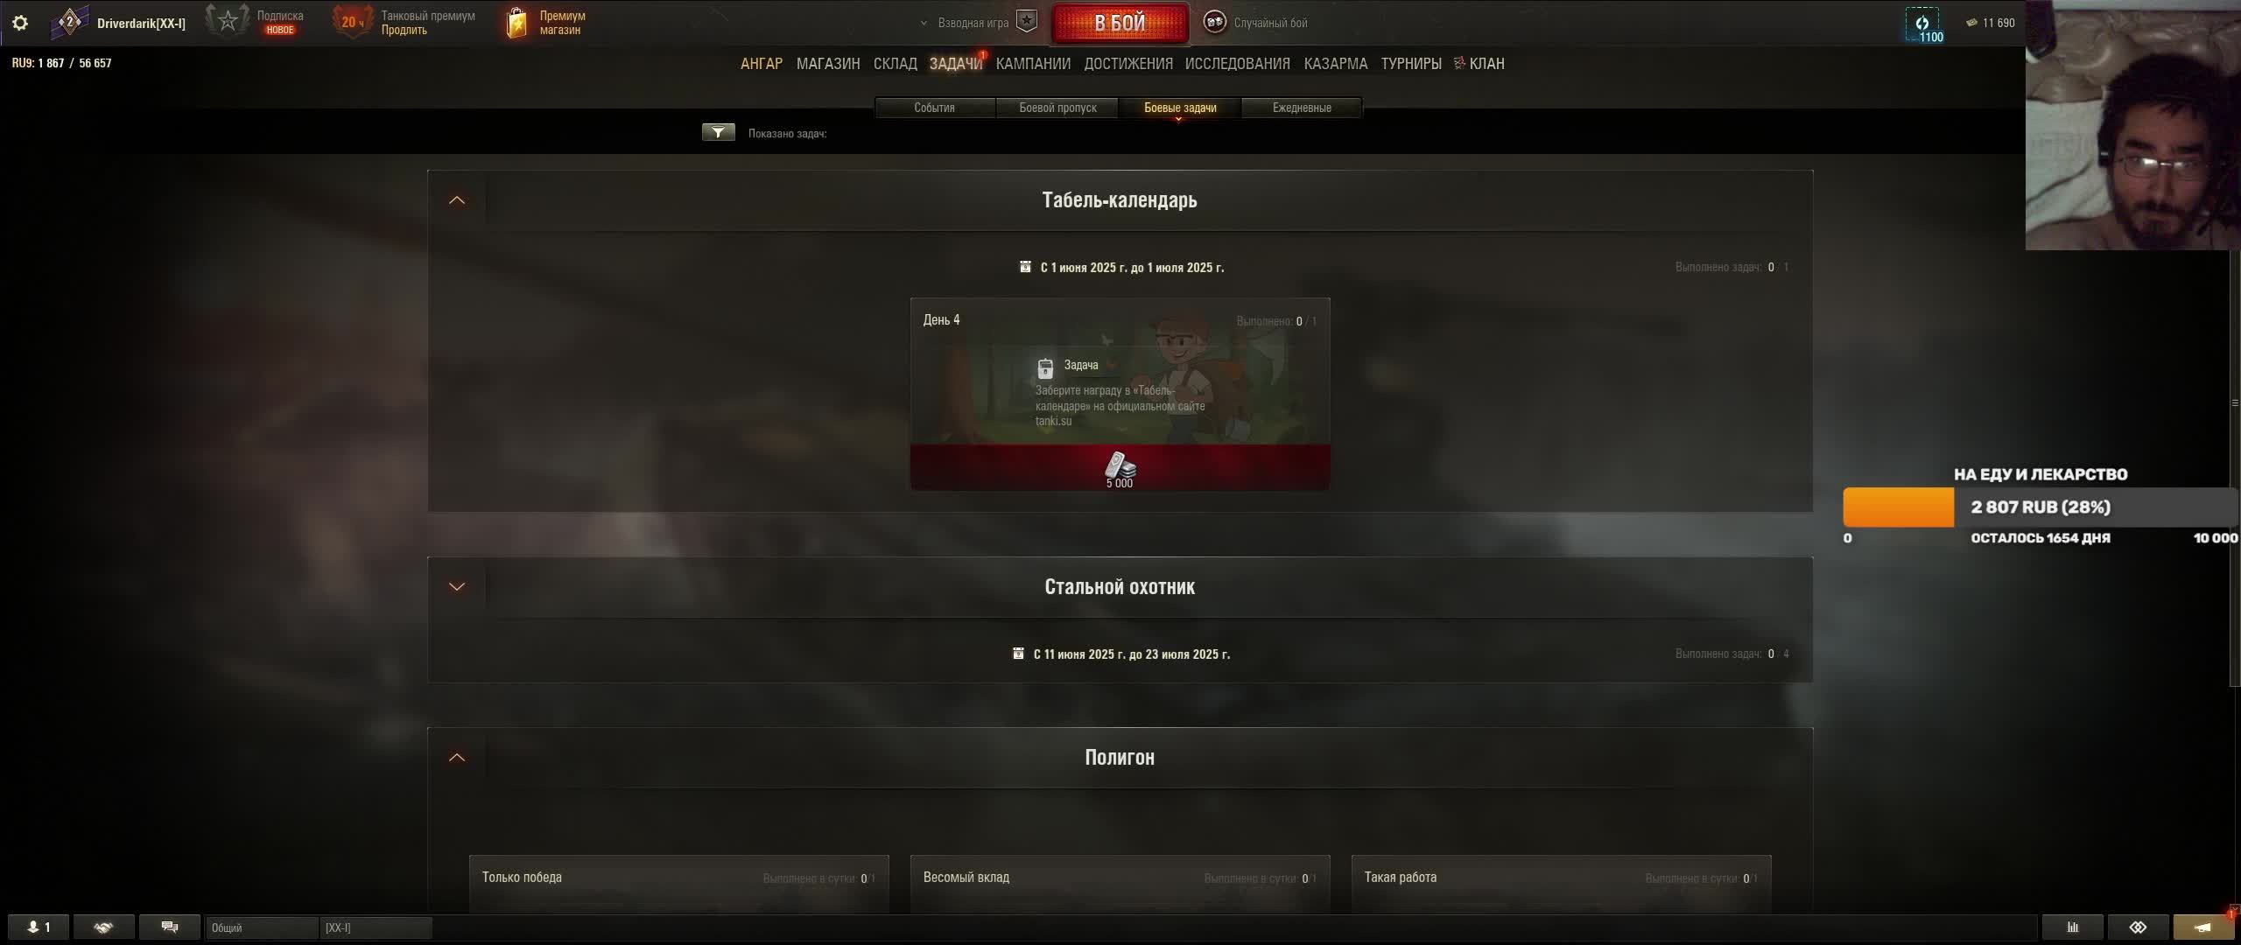The image size is (2241, 945).
Task: Open the contacts handshake icon
Action: [x=104, y=927]
